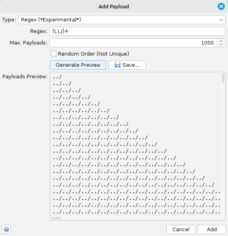Screen dimensions: 228x236
Task: Click the floppy disk save icon
Action: [x=118, y=65]
